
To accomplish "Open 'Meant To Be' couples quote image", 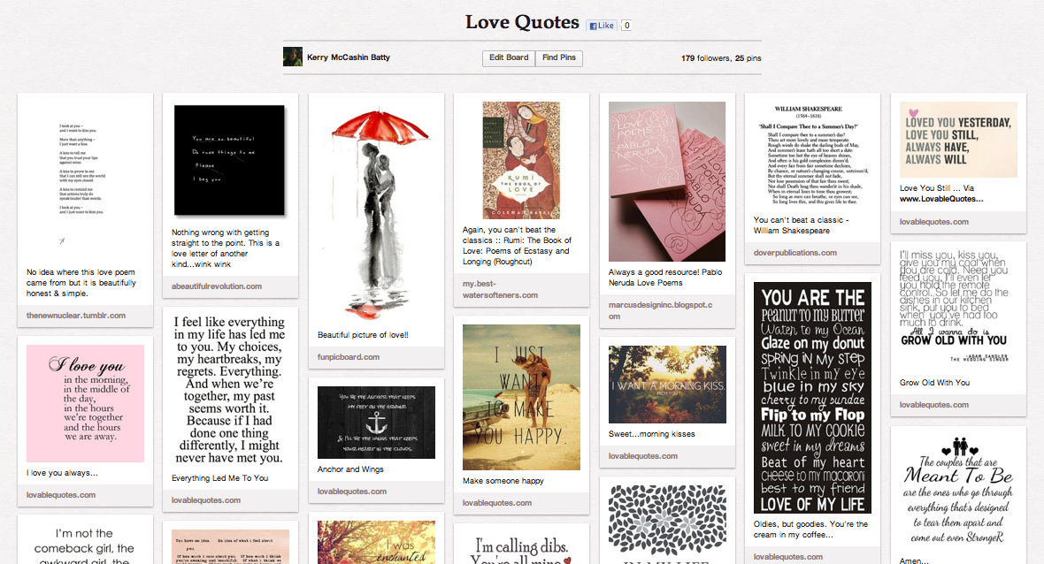I will (x=958, y=491).
